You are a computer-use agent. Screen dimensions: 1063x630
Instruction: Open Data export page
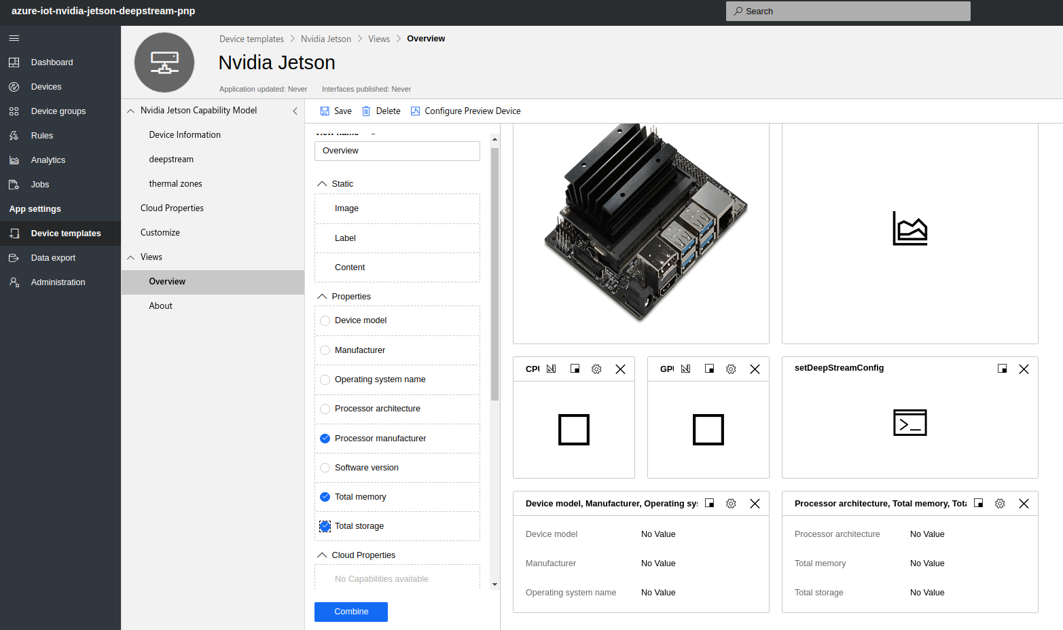pyautogui.click(x=53, y=258)
